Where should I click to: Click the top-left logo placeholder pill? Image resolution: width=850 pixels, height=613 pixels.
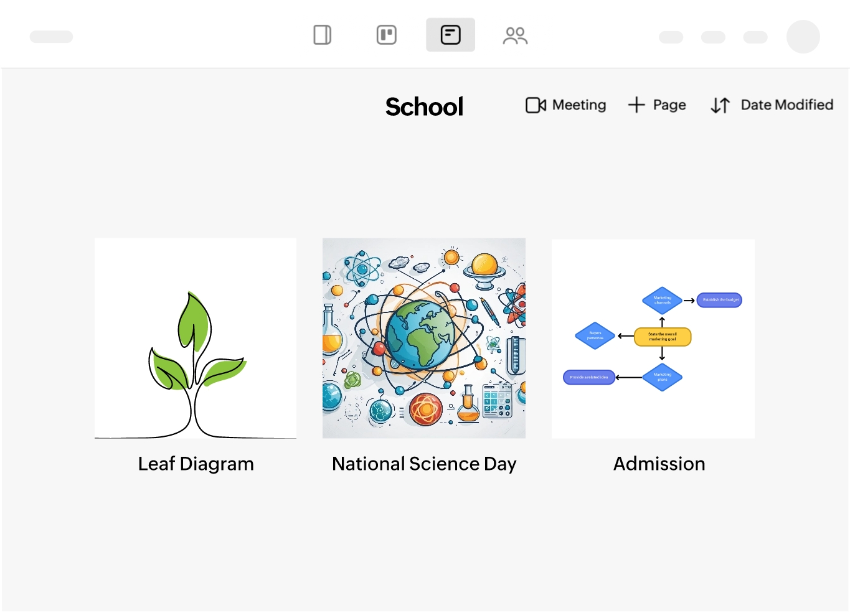(51, 37)
